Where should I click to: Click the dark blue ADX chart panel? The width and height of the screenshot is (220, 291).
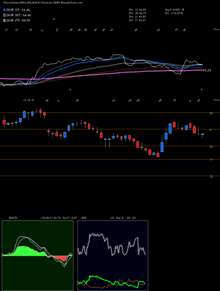point(113,256)
